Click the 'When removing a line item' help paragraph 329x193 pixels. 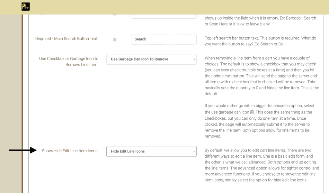(x=262, y=76)
